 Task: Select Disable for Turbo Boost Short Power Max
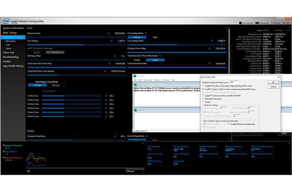pyautogui.click(x=137, y=60)
